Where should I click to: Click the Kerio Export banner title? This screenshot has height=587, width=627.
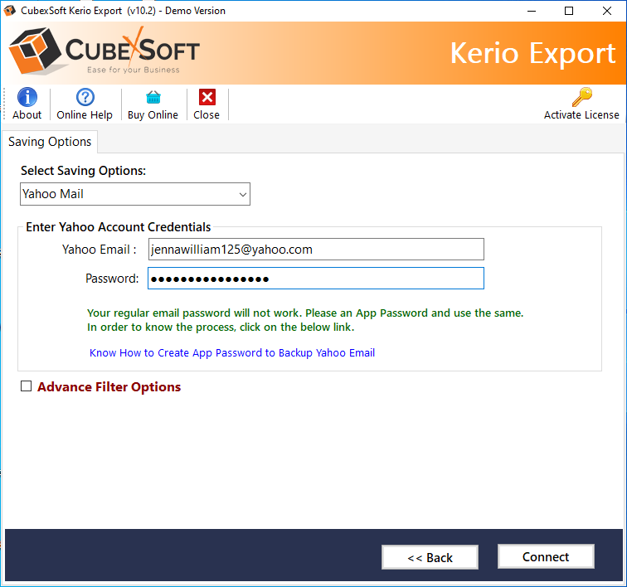point(532,53)
